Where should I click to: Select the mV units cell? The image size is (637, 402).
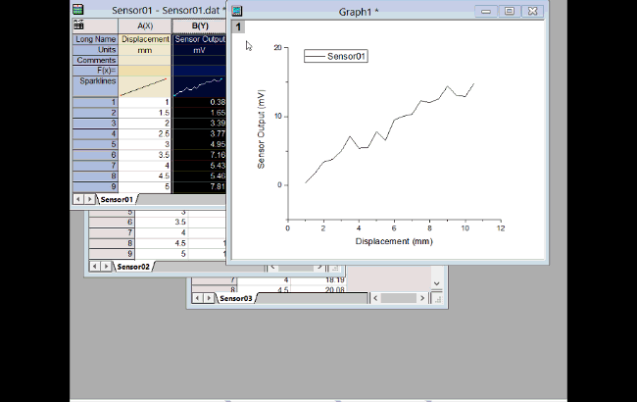point(199,50)
